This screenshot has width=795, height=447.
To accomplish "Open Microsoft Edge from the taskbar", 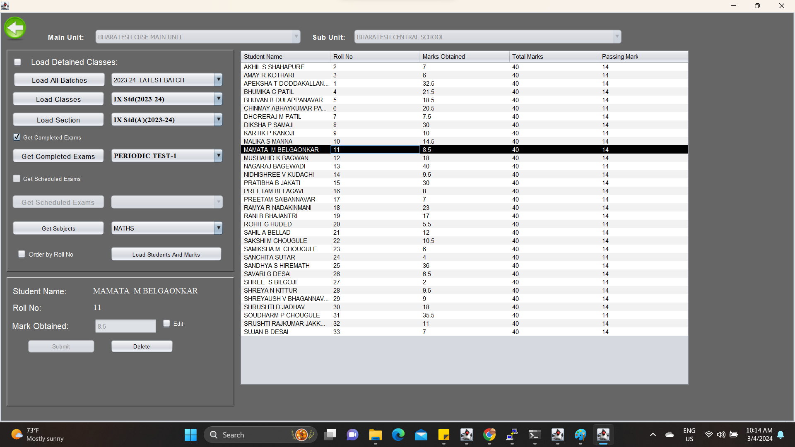I will [398, 435].
